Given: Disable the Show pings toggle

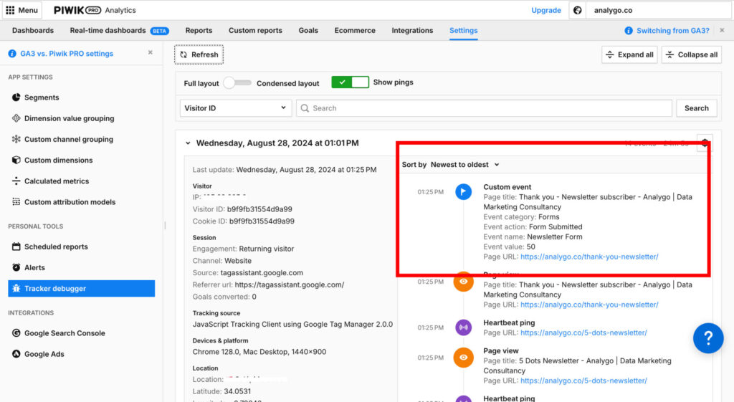Looking at the screenshot, I should (x=350, y=82).
